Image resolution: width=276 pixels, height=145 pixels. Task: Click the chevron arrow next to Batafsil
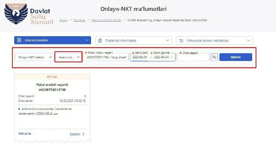(83, 134)
